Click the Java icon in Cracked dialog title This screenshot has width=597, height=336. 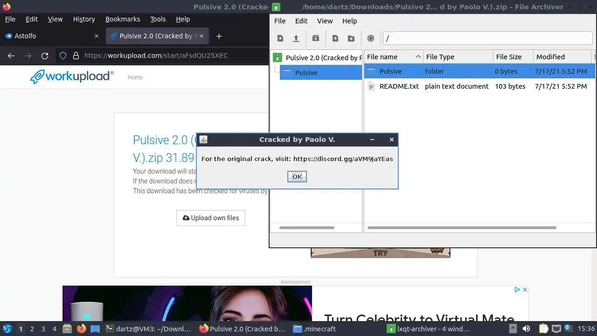pyautogui.click(x=203, y=139)
